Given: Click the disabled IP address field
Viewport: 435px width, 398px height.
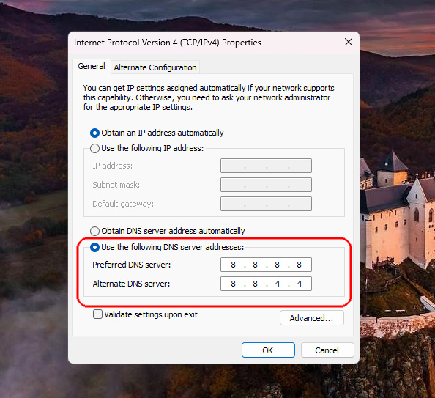Looking at the screenshot, I should point(266,166).
